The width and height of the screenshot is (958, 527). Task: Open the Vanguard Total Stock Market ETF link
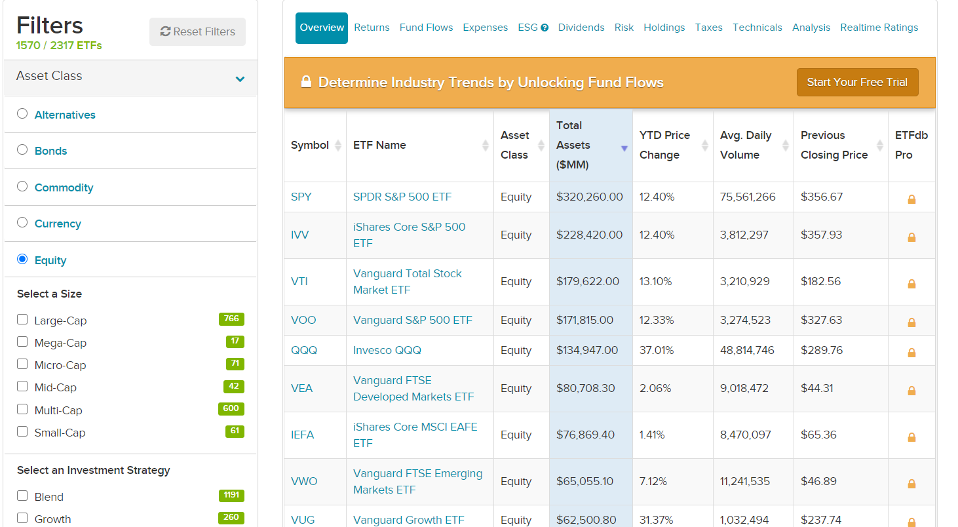408,281
